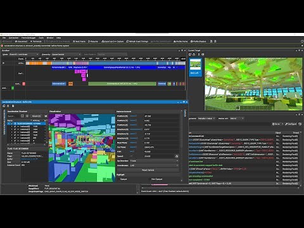
Task: Click the target icon beside search field
Action: point(27,116)
